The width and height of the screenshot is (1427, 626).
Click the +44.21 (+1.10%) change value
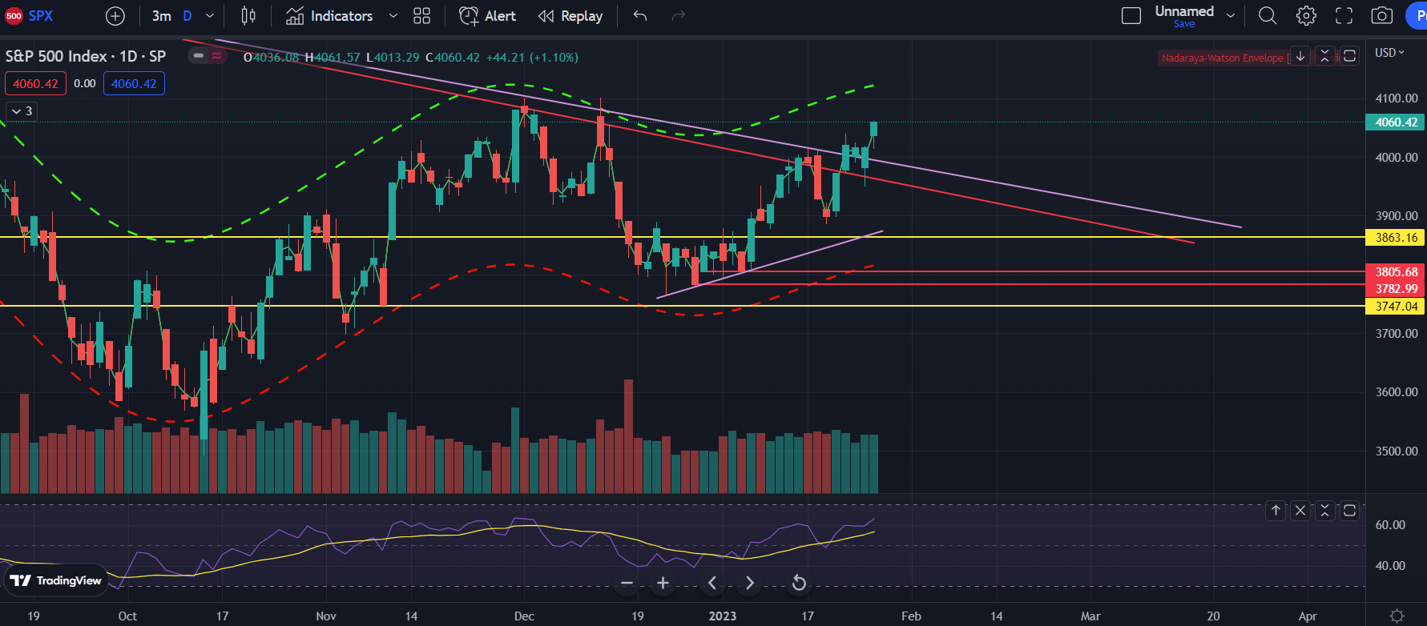pos(533,58)
